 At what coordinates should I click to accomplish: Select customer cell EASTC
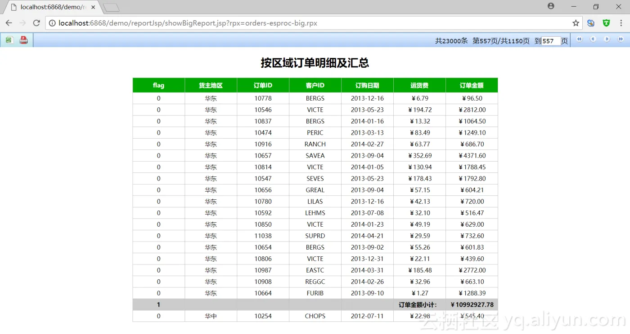(x=315, y=270)
